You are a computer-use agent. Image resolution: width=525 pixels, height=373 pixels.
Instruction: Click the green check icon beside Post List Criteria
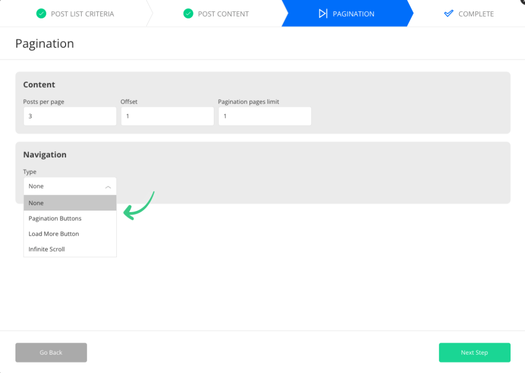41,14
